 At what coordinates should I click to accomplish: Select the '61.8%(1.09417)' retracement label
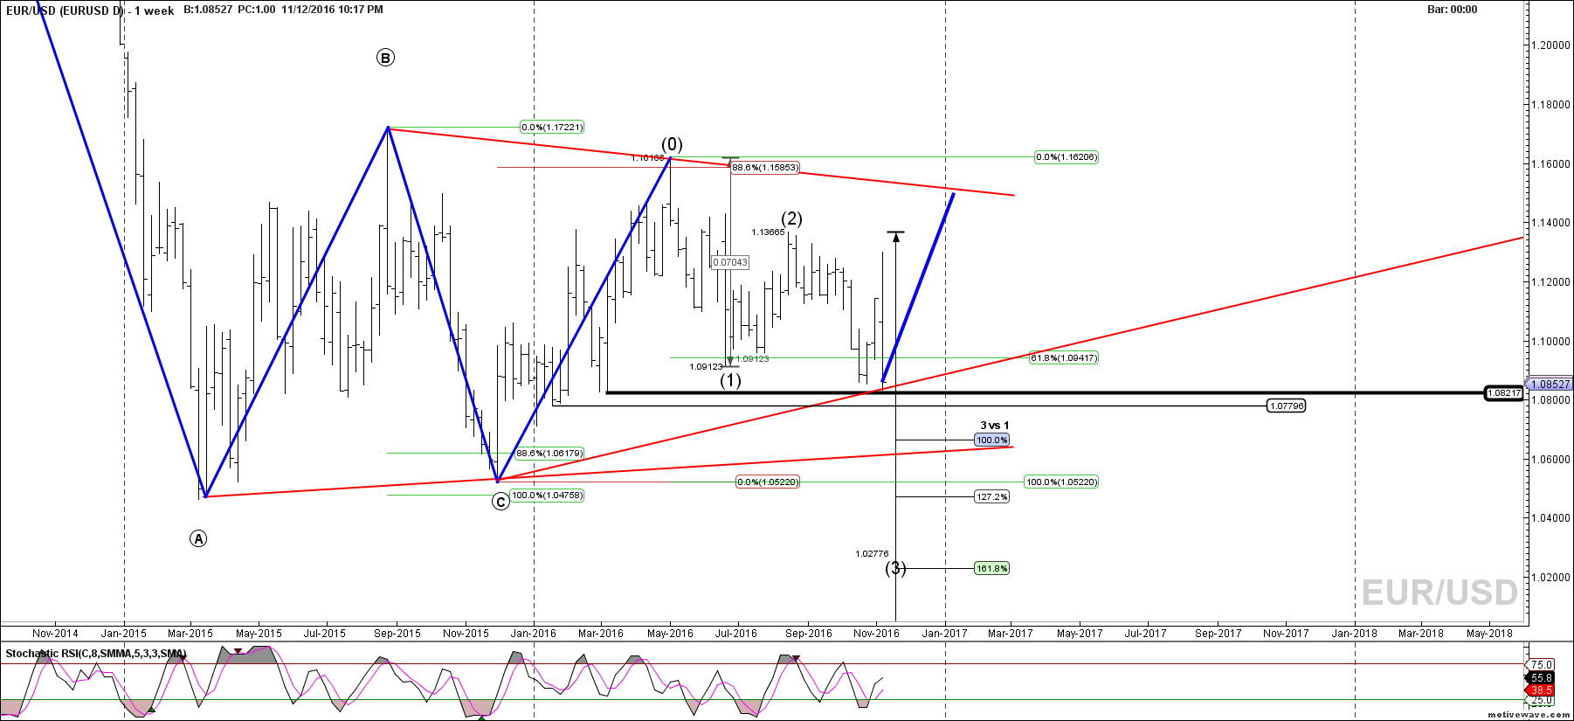click(1064, 358)
